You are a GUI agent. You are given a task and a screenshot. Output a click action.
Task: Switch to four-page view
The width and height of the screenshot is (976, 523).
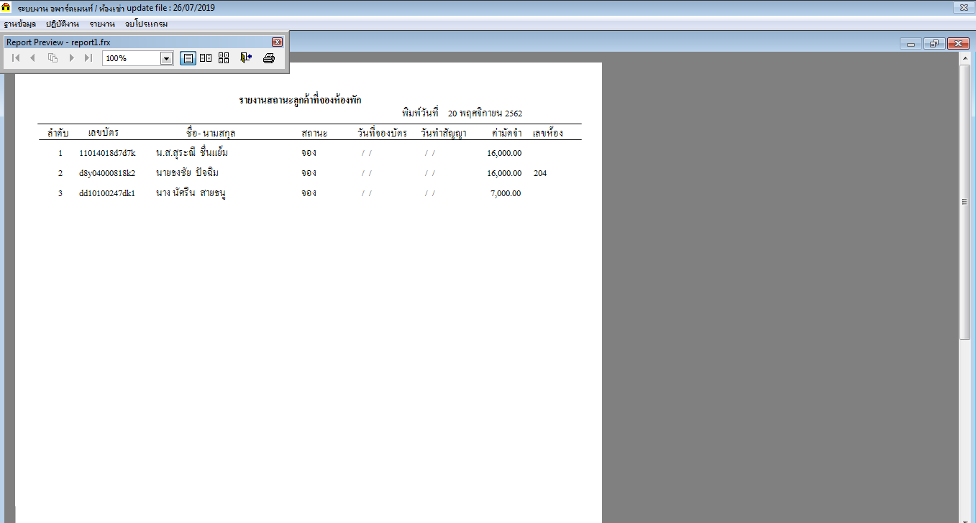coord(224,58)
